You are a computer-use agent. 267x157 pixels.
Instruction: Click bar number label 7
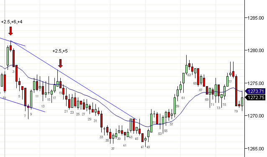tap(25, 116)
